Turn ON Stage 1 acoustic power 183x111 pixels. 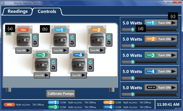161,23
